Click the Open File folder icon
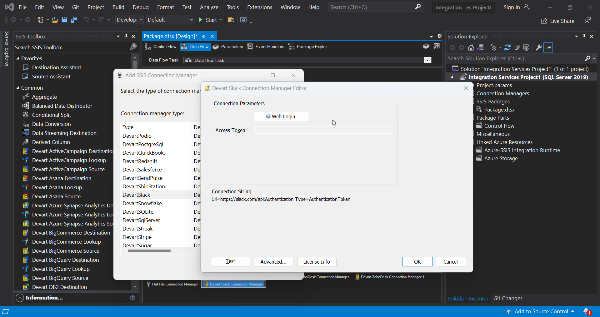 pyautogui.click(x=55, y=20)
